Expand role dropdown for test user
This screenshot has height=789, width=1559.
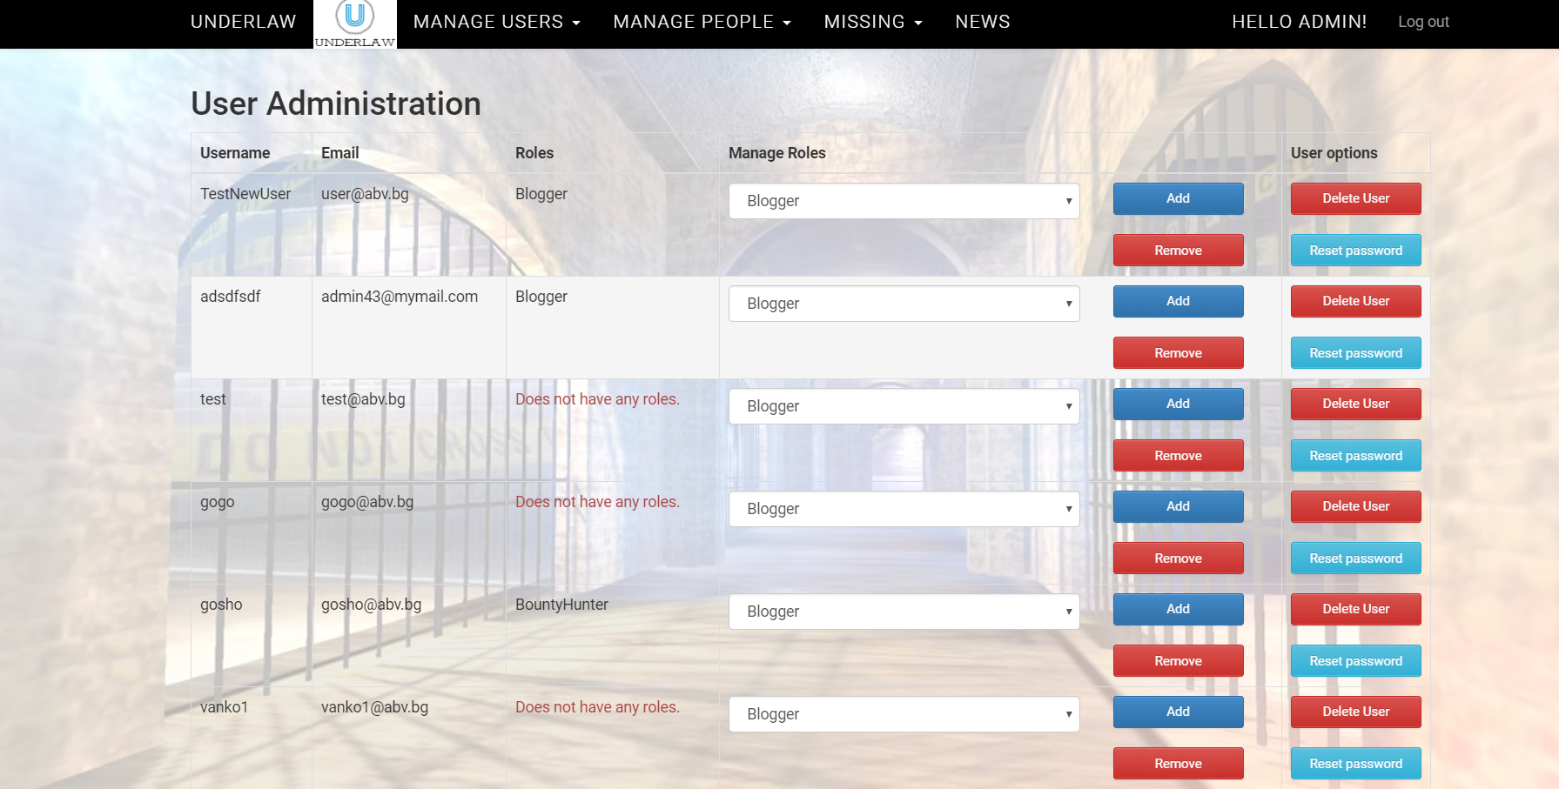pyautogui.click(x=904, y=406)
